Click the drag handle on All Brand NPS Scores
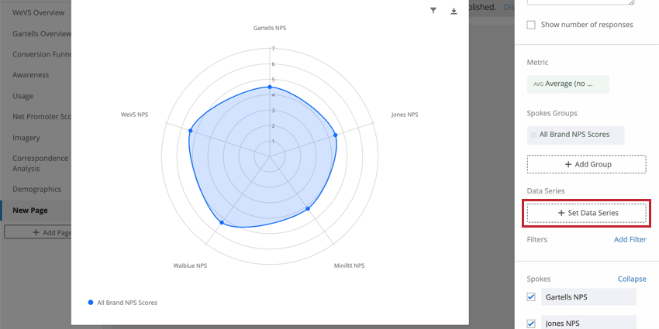This screenshot has height=329, width=659. pos(533,135)
